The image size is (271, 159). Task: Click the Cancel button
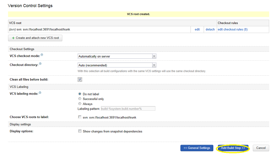coord(260,148)
